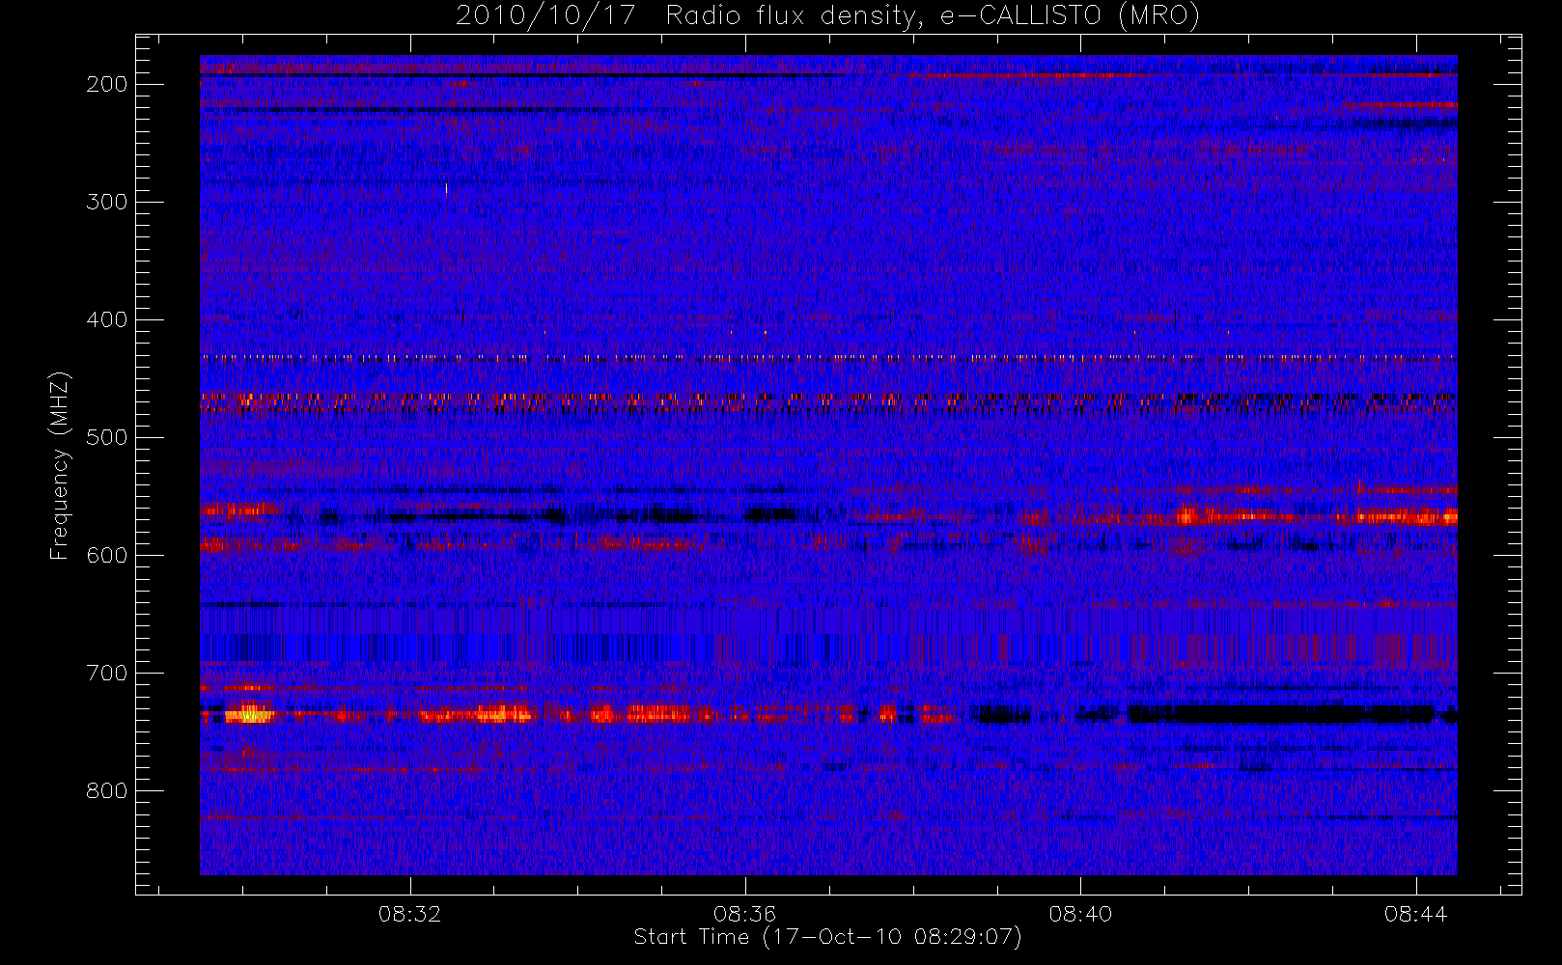The image size is (1562, 965).
Task: Click the 08:32 time tick label
Action: point(409,914)
